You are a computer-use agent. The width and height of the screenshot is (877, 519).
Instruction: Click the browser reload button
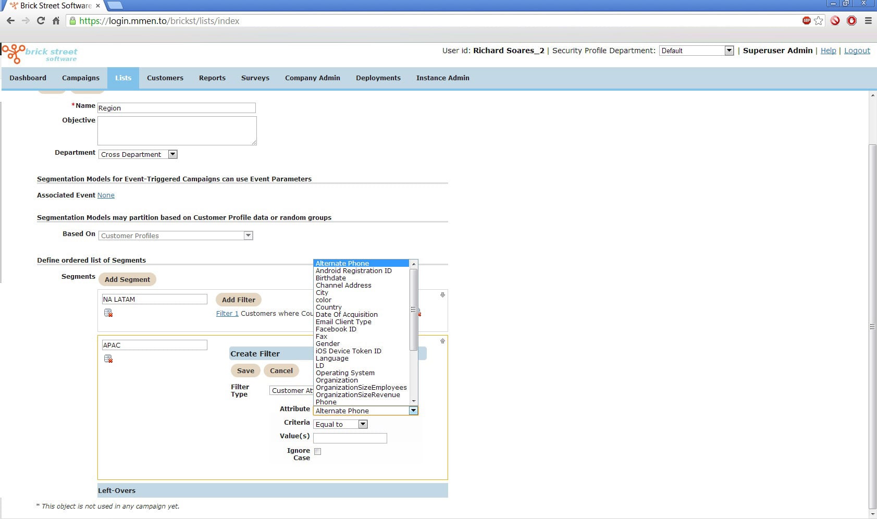[x=41, y=21]
